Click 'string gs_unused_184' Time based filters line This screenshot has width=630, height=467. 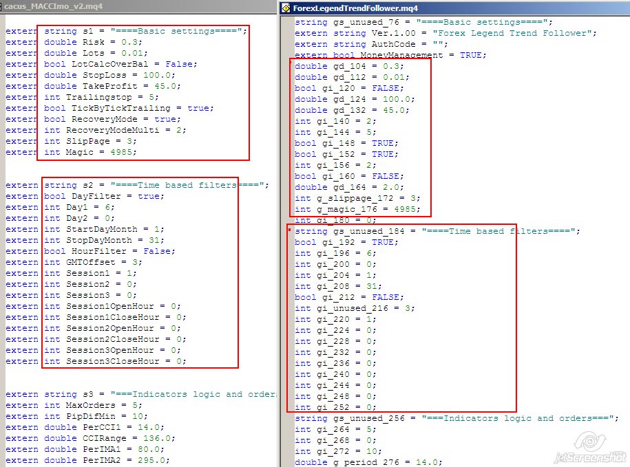click(x=437, y=232)
